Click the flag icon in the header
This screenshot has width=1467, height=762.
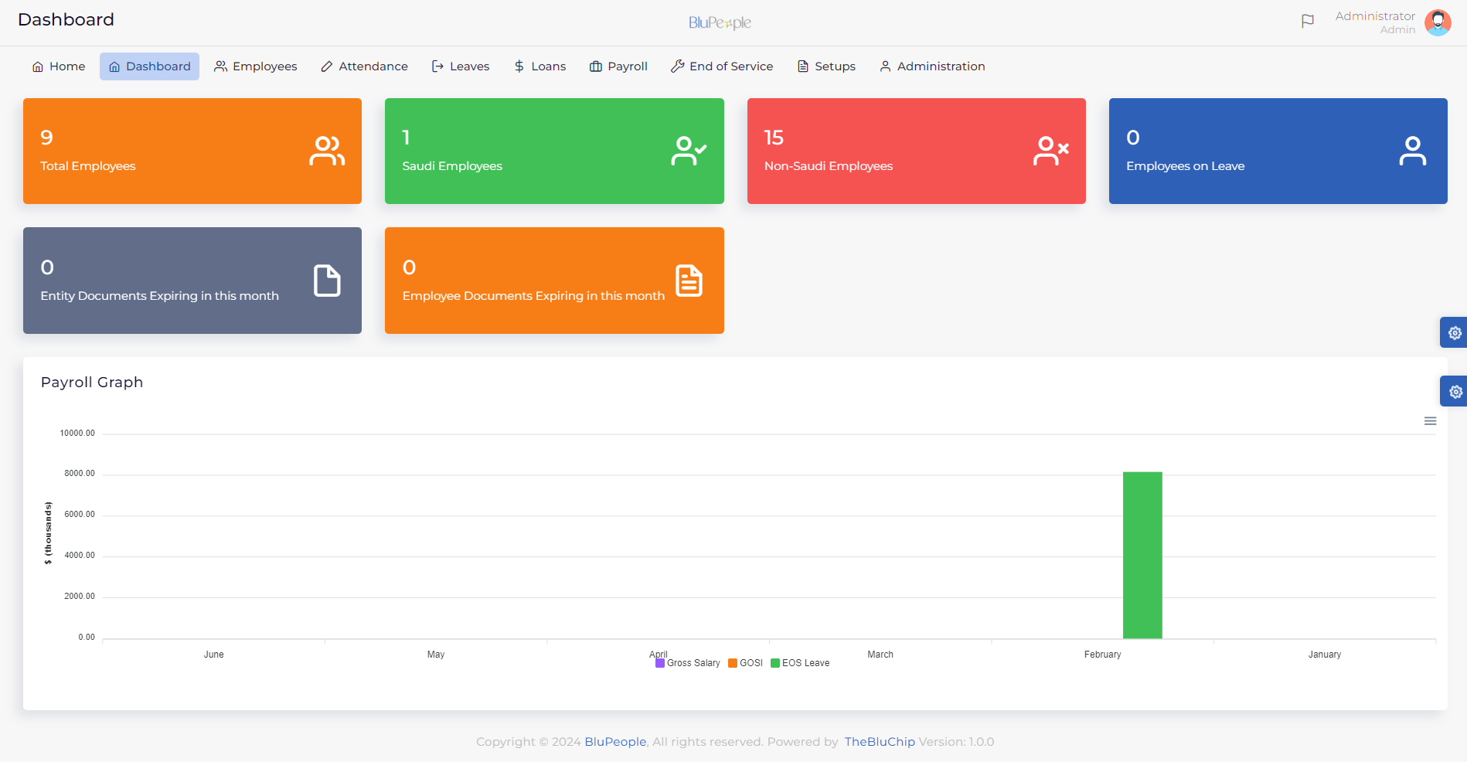pos(1308,21)
